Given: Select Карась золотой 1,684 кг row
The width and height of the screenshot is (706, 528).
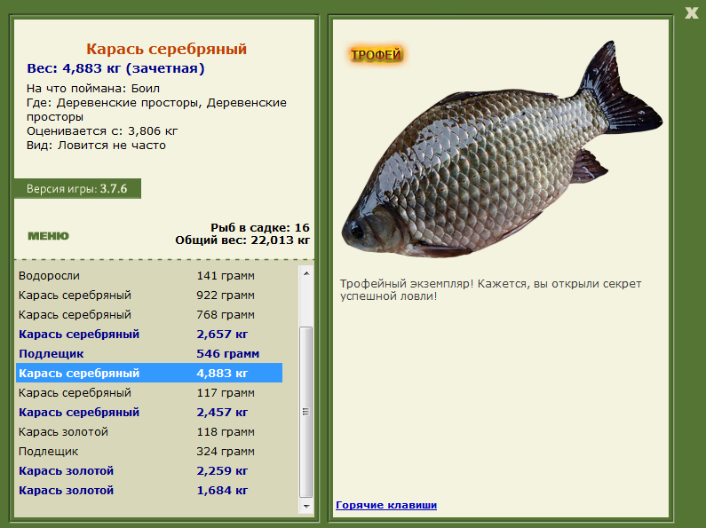Looking at the screenshot, I should 149,490.
